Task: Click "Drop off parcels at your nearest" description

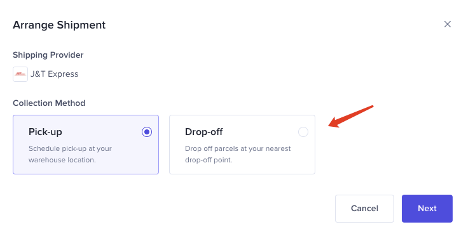Action: [x=238, y=148]
